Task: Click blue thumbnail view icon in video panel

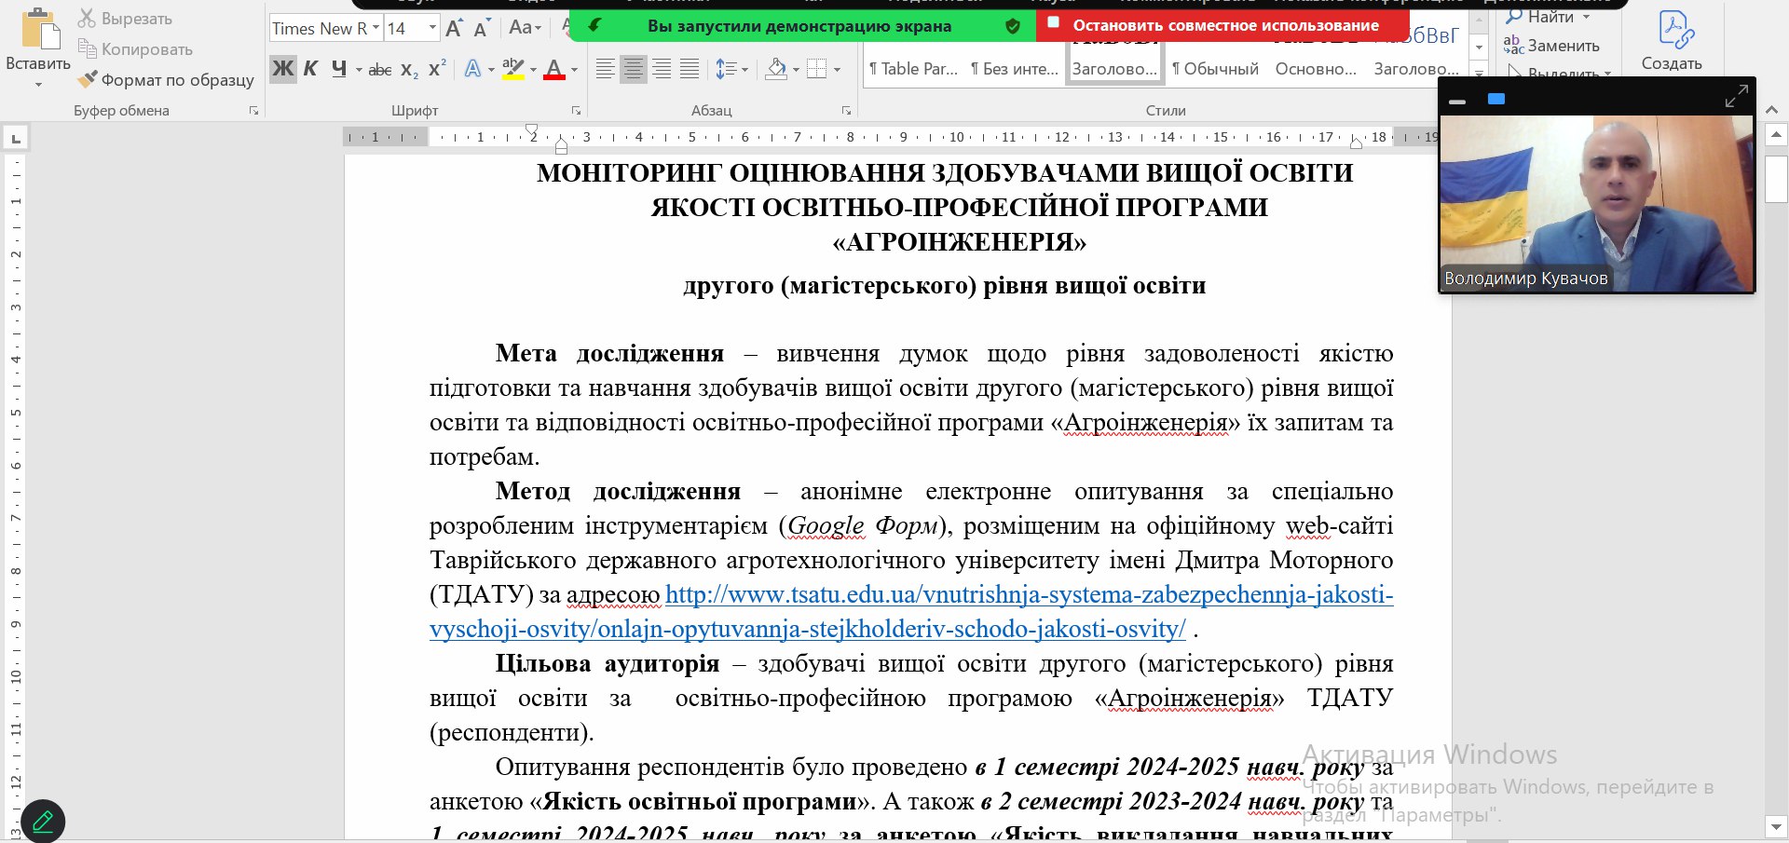Action: pyautogui.click(x=1496, y=99)
